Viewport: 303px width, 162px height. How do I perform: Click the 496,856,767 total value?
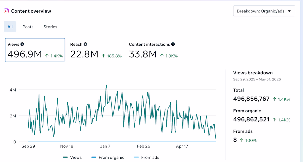(251, 99)
